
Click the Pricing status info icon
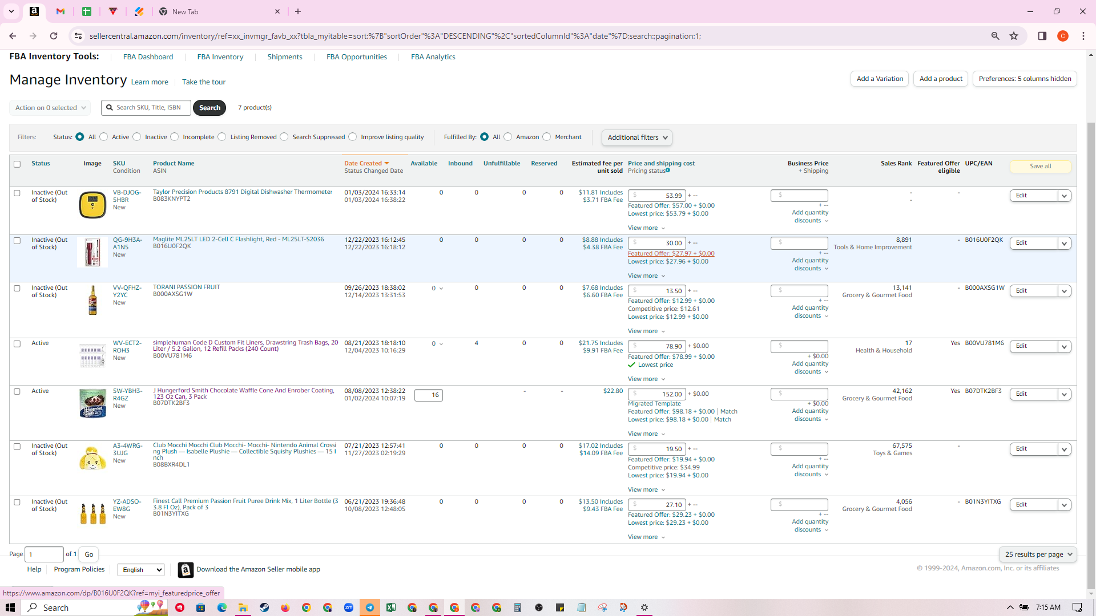point(668,170)
